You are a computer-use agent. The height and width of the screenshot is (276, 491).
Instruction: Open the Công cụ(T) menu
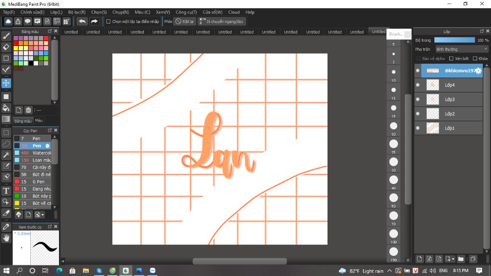point(187,12)
